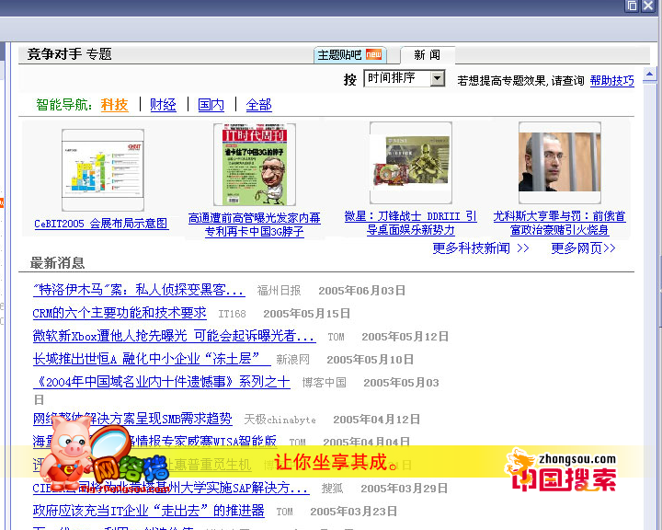
Task: Select 全部 in smart navigation
Action: [258, 104]
